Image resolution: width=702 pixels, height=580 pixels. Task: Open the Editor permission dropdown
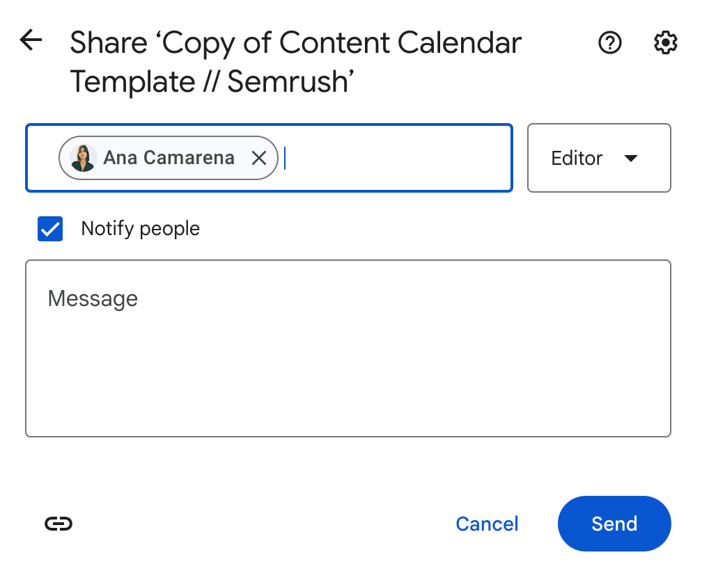(x=599, y=158)
